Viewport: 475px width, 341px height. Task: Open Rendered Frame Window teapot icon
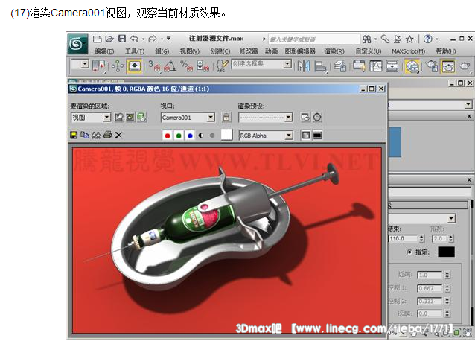[448, 66]
